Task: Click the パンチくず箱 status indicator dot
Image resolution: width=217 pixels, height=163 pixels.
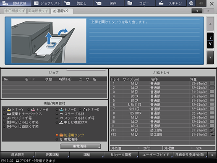Action: point(4,118)
